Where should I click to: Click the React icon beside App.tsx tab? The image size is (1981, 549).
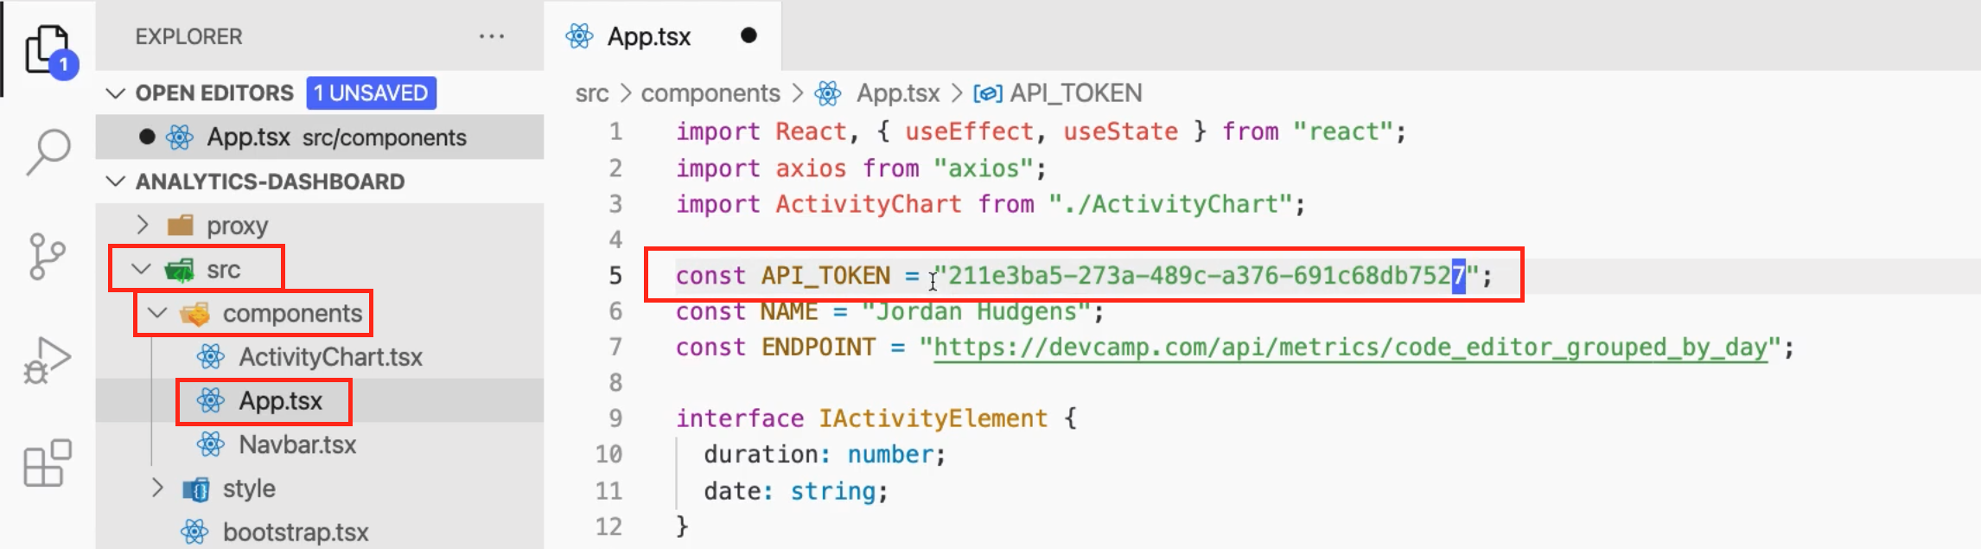coord(580,35)
